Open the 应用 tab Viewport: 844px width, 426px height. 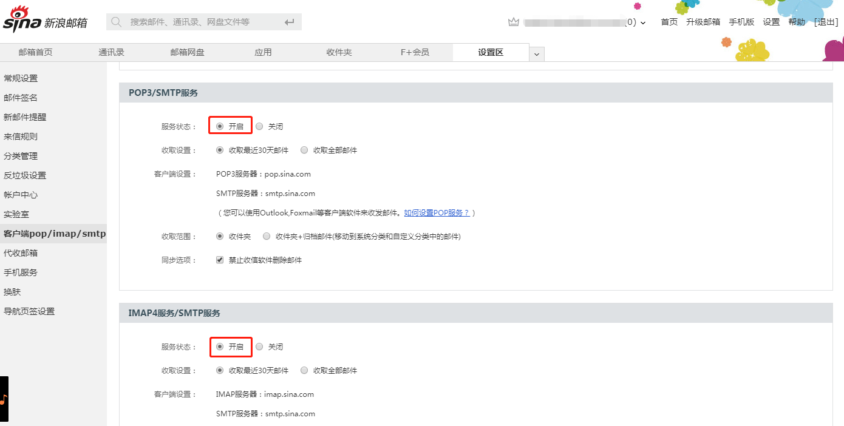point(263,52)
